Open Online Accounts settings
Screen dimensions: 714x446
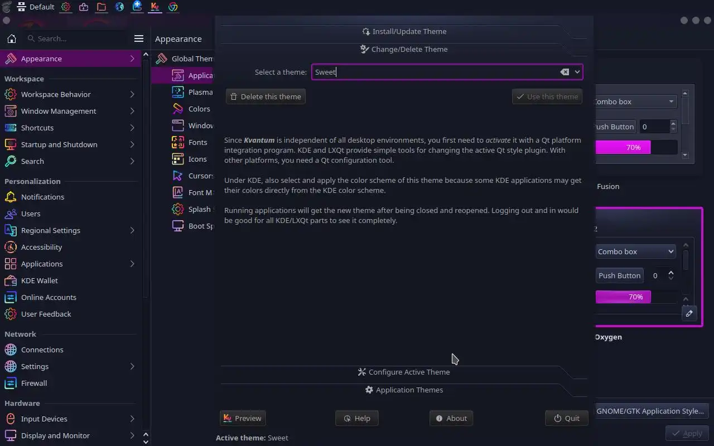click(70, 297)
